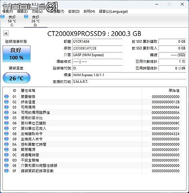
Task: Select the 使用的百分比 attribute row
Action: [92, 118]
